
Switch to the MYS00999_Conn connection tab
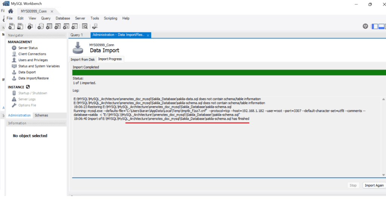pyautogui.click(x=34, y=11)
